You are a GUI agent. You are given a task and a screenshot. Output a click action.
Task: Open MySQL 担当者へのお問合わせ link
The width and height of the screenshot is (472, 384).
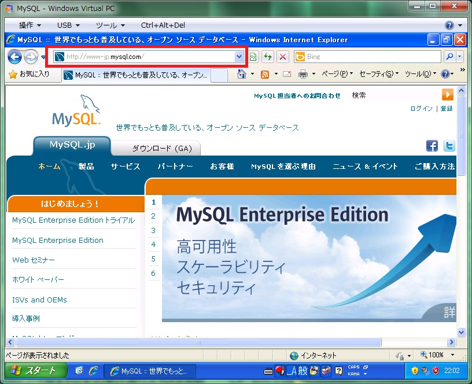[297, 95]
